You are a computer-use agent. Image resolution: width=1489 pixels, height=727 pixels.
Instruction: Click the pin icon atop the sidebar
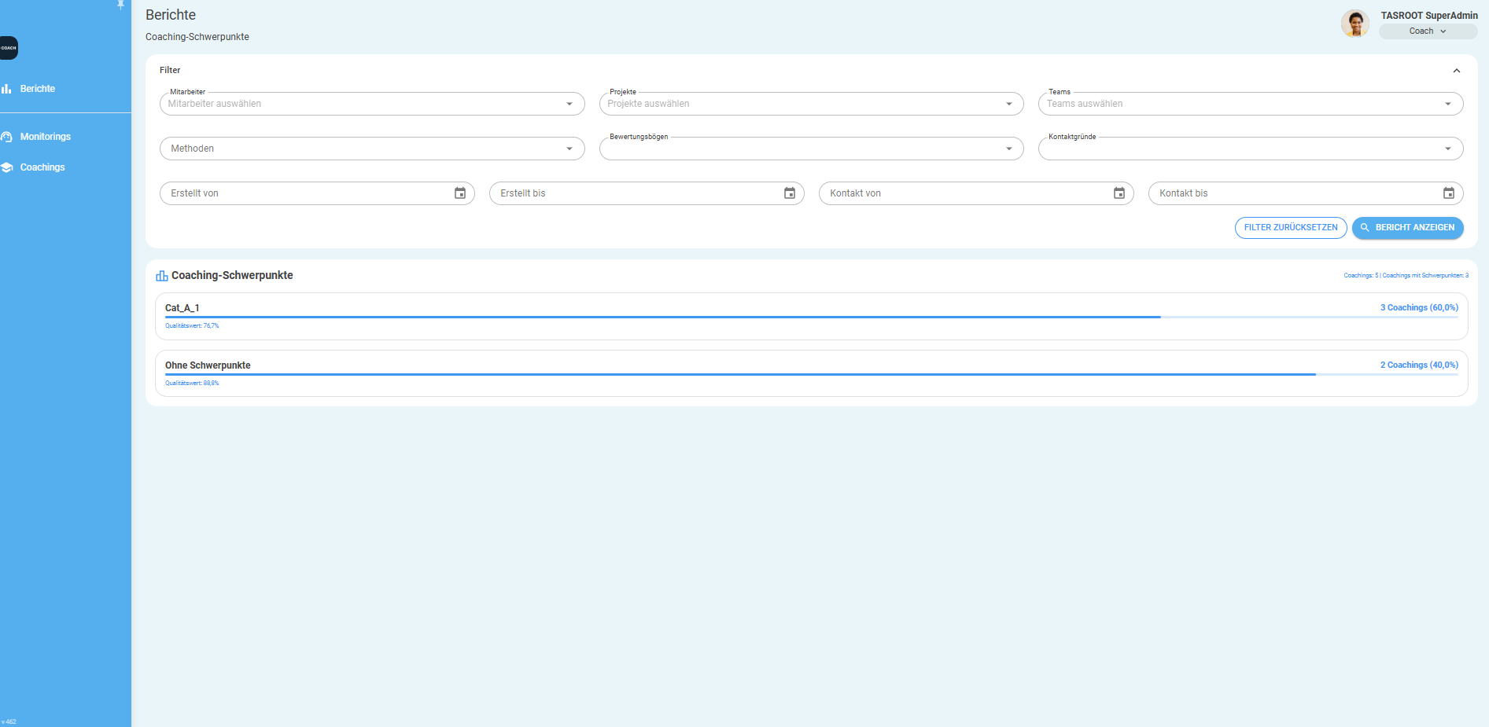120,4
